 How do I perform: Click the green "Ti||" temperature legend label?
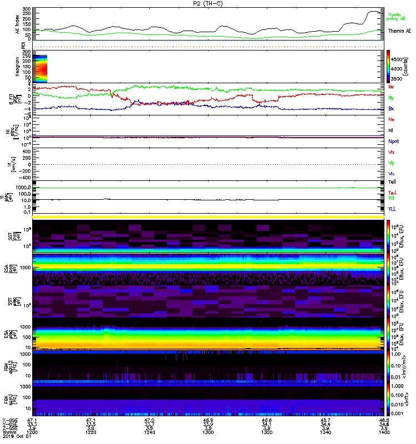pyautogui.click(x=391, y=198)
